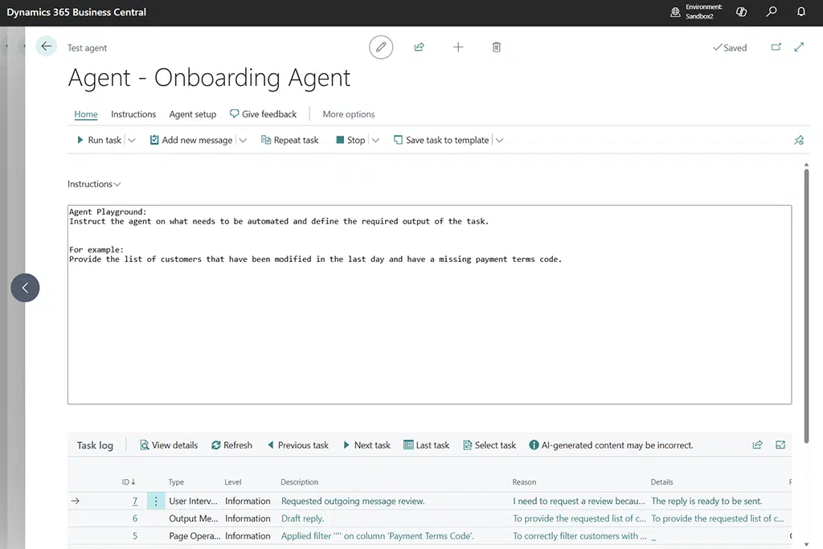Image resolution: width=823 pixels, height=549 pixels.
Task: Click 'Page Opera...' type cell
Action: [x=194, y=536]
